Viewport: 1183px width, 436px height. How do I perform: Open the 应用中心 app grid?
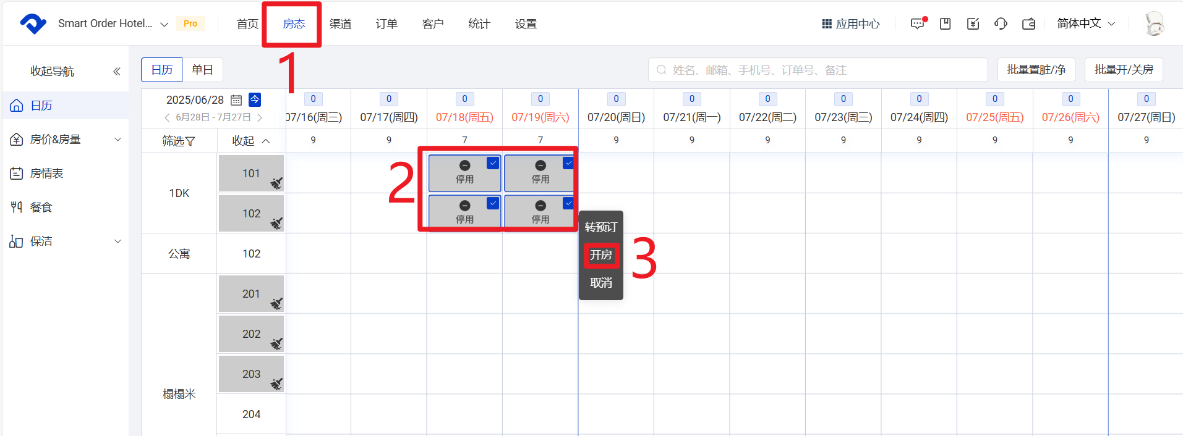point(850,23)
